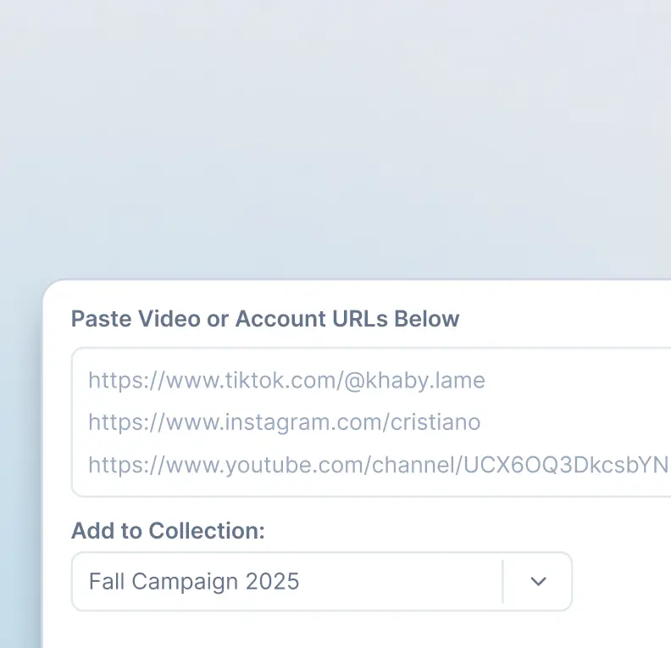Click the vertical divider inside collection dropdown
Viewport: 671px width, 648px height.
coord(503,582)
